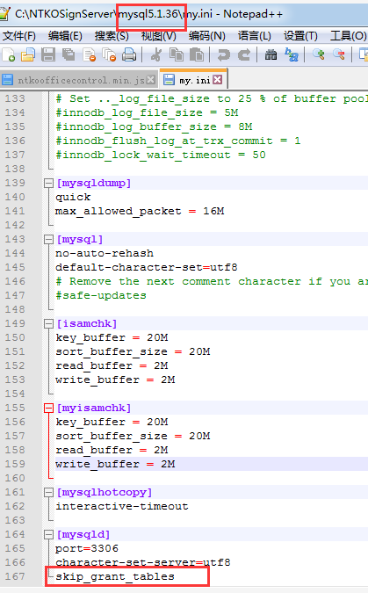Viewport: 368px width, 593px height.
Task: Click the Copy toolbar icon
Action: 177,54
